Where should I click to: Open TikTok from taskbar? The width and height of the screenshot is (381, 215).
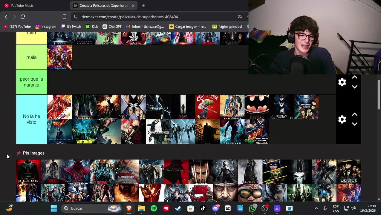pos(203,208)
